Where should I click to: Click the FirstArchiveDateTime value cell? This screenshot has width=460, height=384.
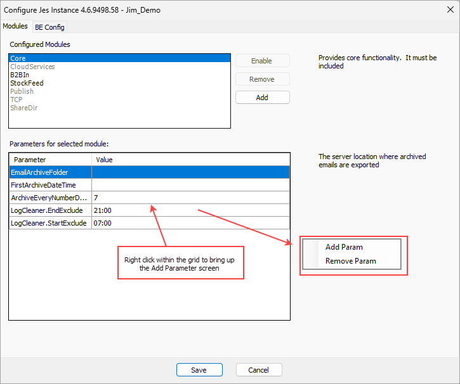point(190,185)
